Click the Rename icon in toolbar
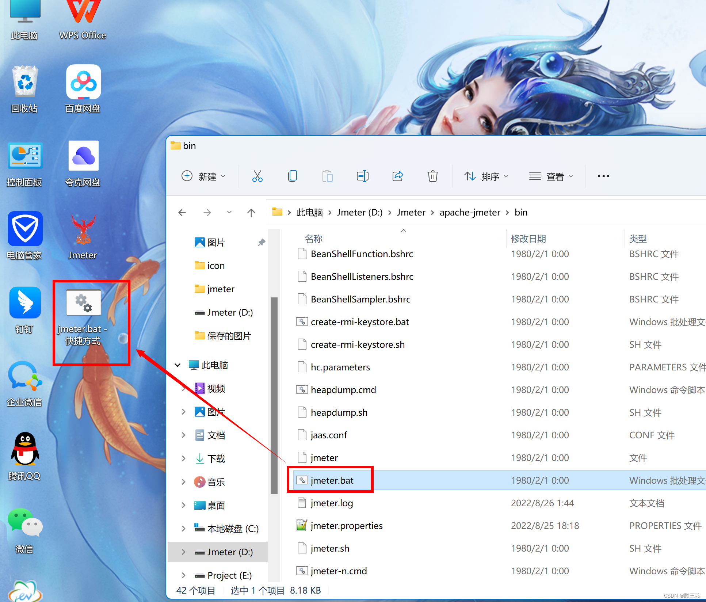This screenshot has width=706, height=602. [362, 176]
